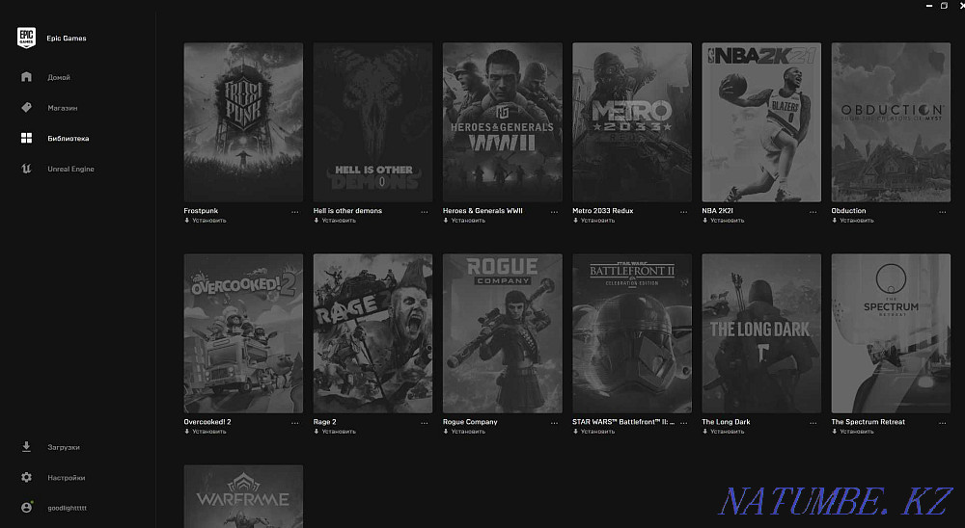Click the goodlighttttt profile avatar icon
The image size is (965, 528).
26,508
